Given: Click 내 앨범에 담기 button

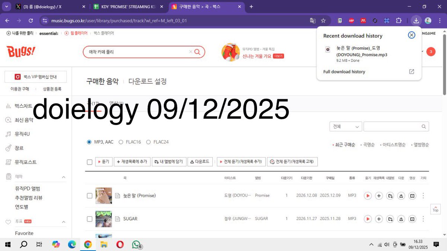Looking at the screenshot, I should pyautogui.click(x=169, y=162).
